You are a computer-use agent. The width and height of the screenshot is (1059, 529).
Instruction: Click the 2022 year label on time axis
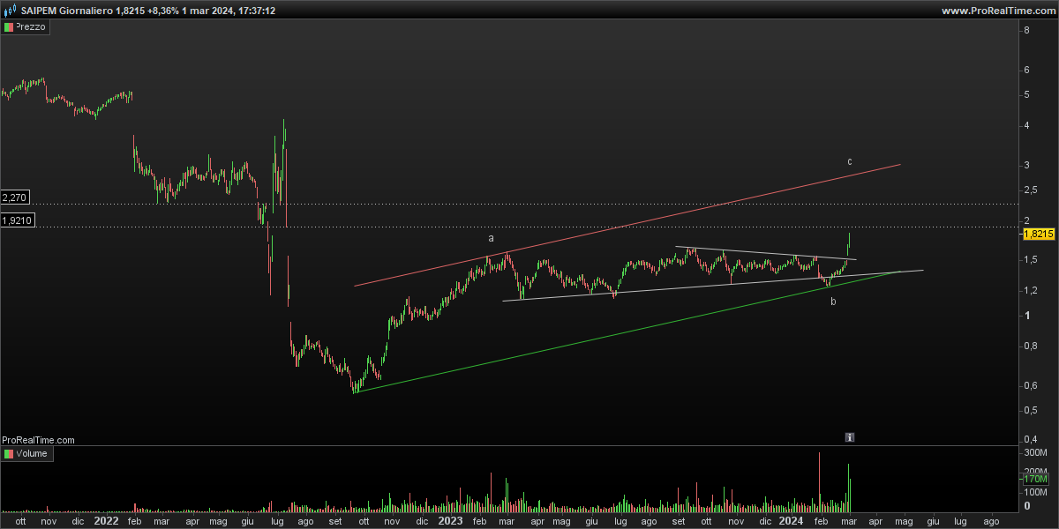pyautogui.click(x=106, y=521)
